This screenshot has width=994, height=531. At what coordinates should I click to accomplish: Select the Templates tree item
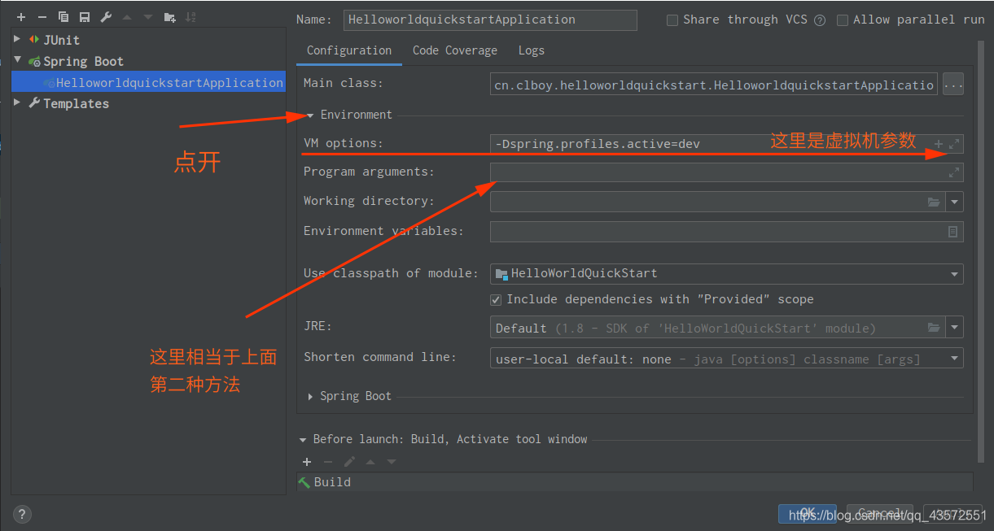76,103
